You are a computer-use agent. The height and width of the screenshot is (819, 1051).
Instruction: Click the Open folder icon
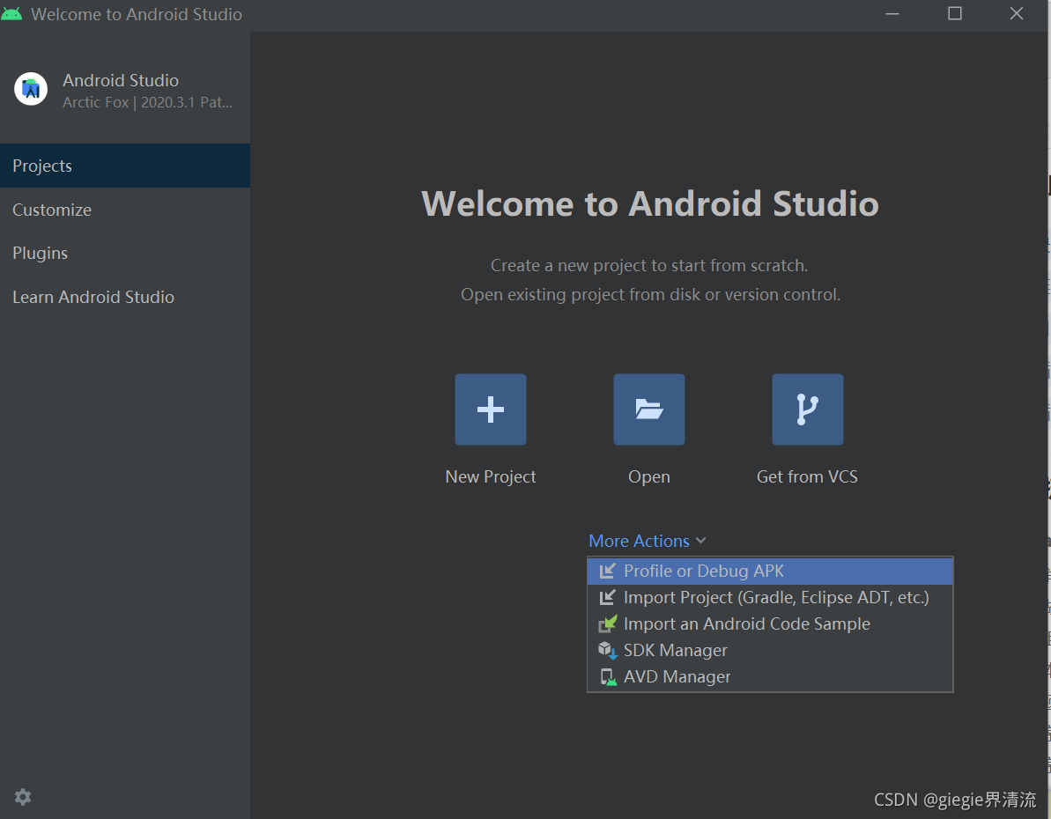click(648, 409)
